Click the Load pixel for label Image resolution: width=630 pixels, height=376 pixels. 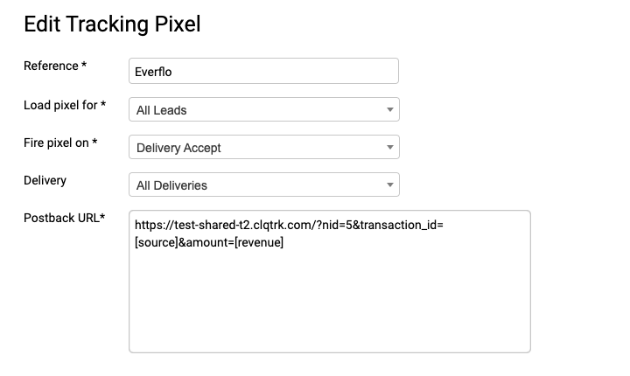point(65,105)
